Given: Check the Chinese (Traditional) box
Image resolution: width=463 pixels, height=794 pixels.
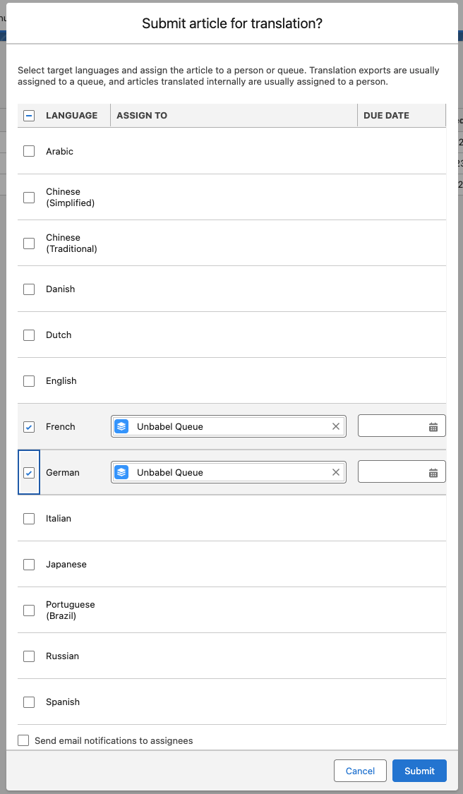Looking at the screenshot, I should (x=29, y=243).
